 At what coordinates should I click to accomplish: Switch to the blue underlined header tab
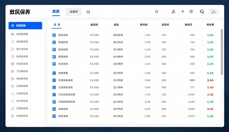(x=56, y=11)
